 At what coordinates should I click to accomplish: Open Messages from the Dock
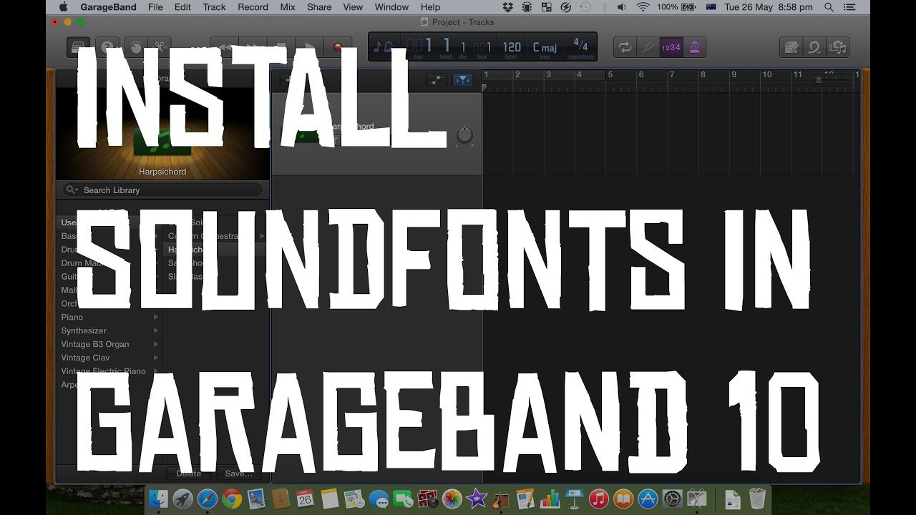pos(379,499)
